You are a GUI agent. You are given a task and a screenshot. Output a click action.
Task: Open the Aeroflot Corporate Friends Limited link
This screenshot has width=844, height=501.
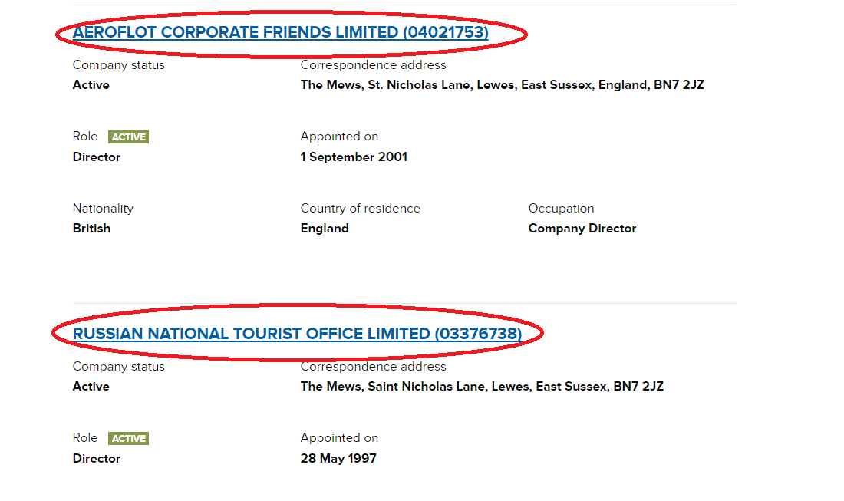click(x=280, y=32)
